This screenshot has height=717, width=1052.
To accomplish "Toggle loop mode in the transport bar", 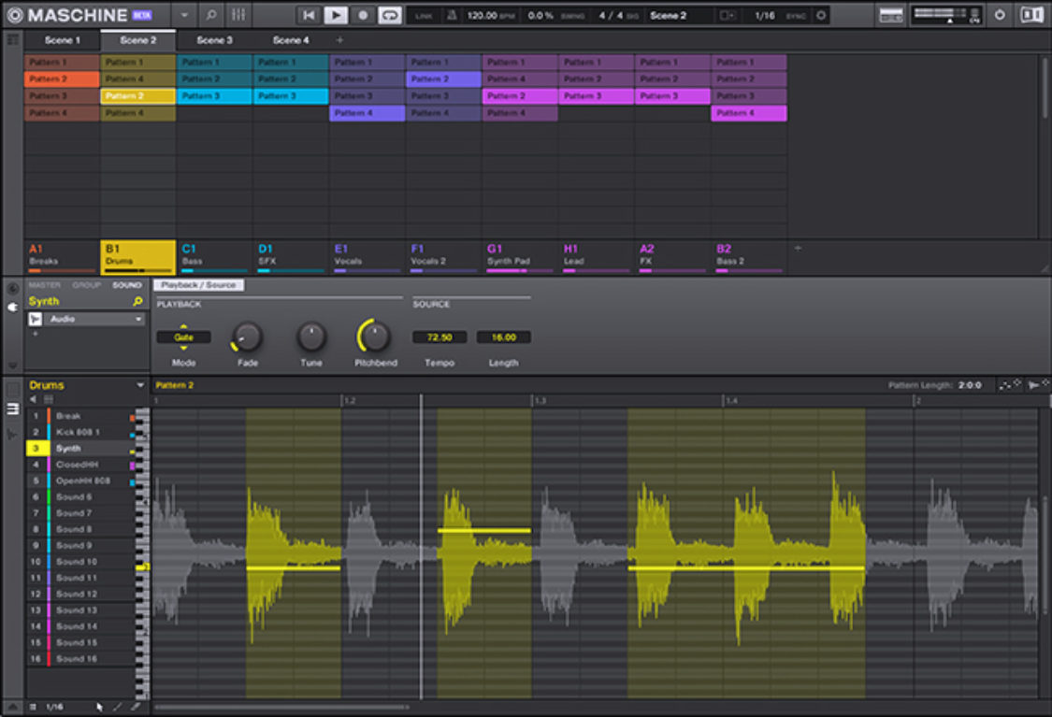I will tap(390, 15).
